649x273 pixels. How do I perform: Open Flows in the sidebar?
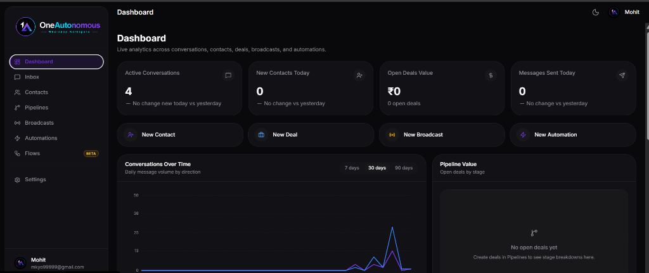(56, 153)
